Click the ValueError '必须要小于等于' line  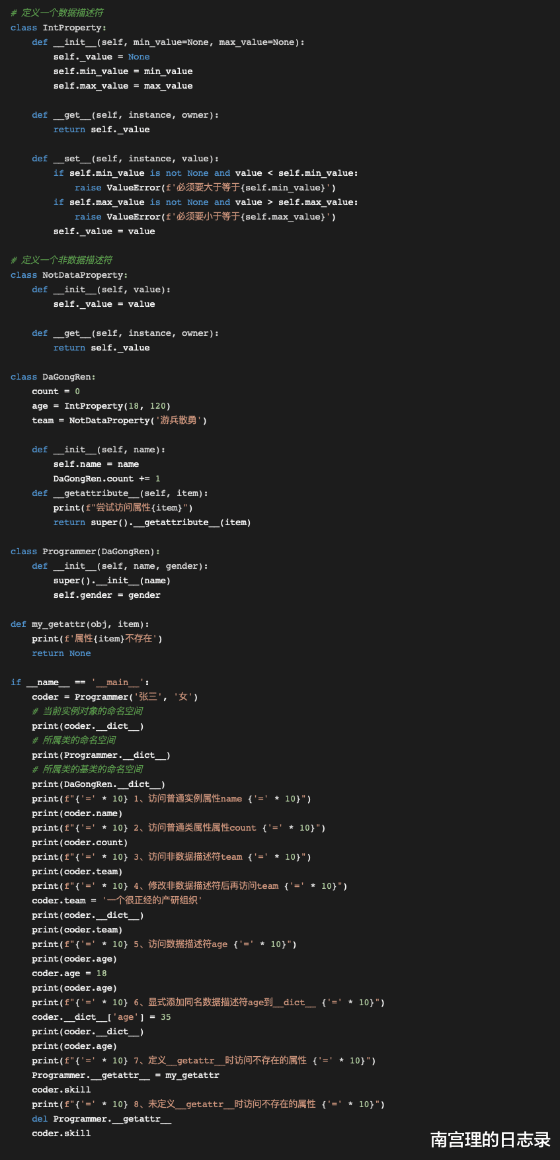tap(206, 217)
